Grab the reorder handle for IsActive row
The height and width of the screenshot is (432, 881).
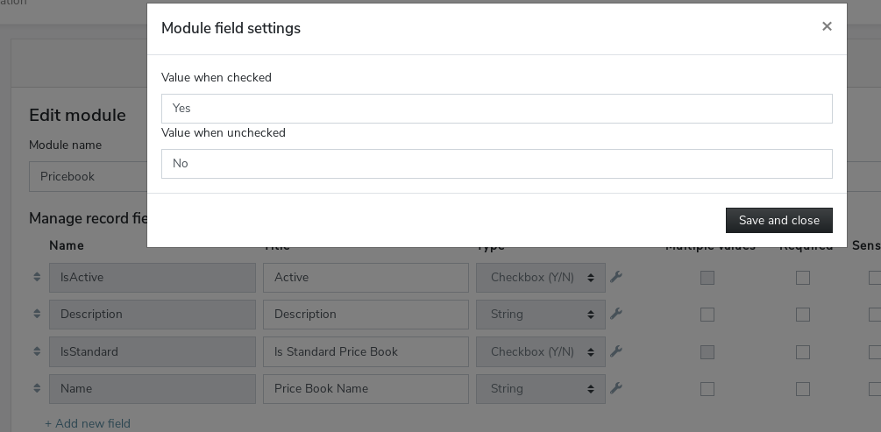click(x=37, y=277)
